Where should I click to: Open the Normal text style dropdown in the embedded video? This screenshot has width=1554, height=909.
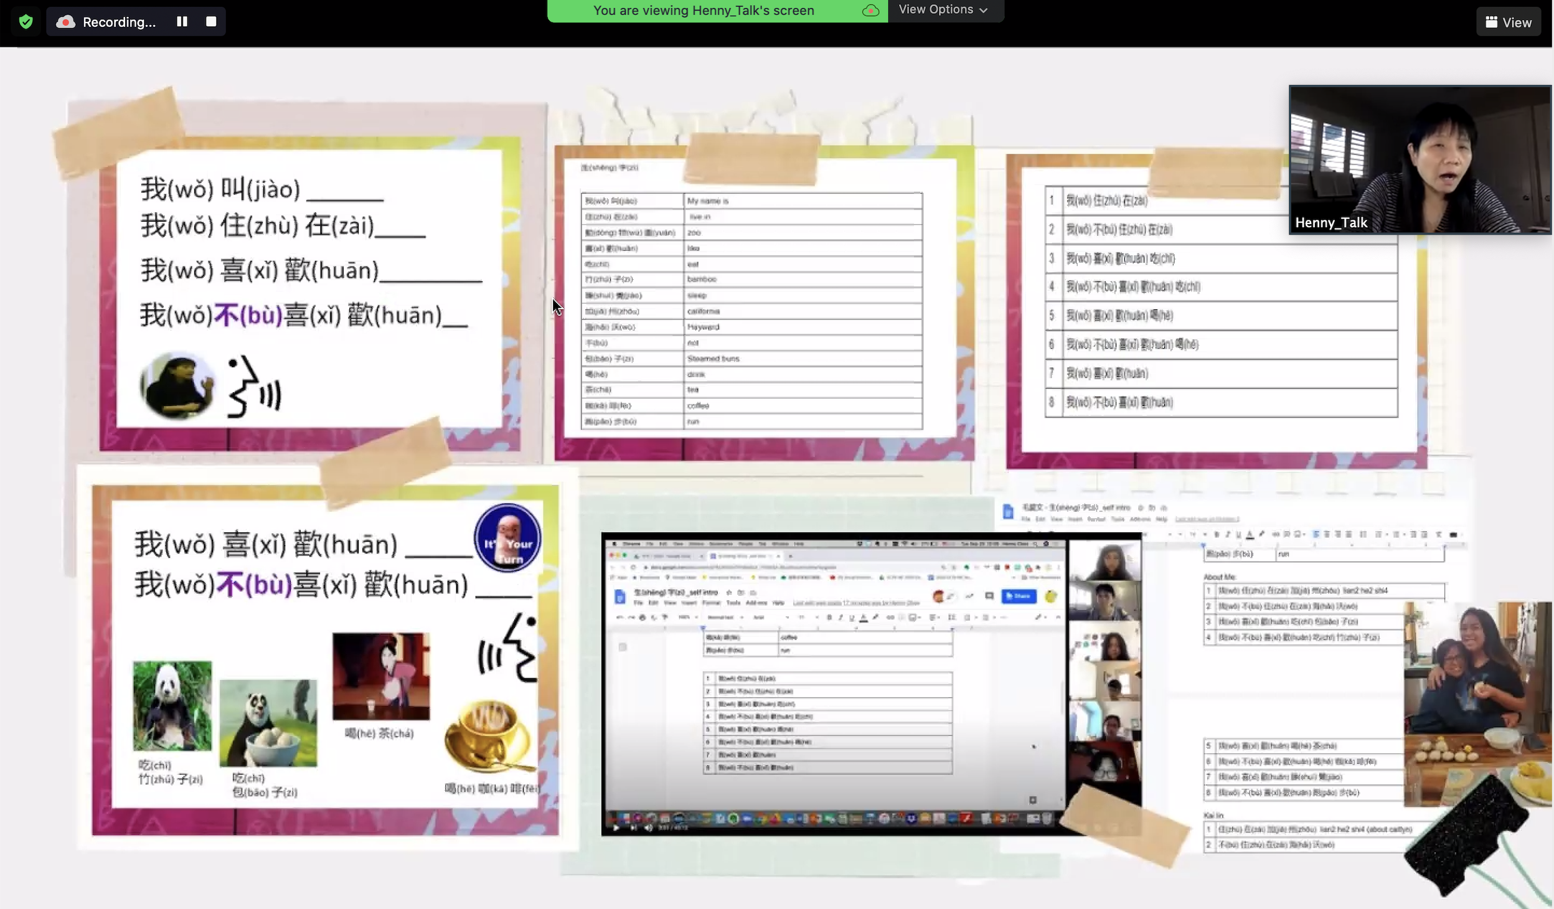[725, 617]
